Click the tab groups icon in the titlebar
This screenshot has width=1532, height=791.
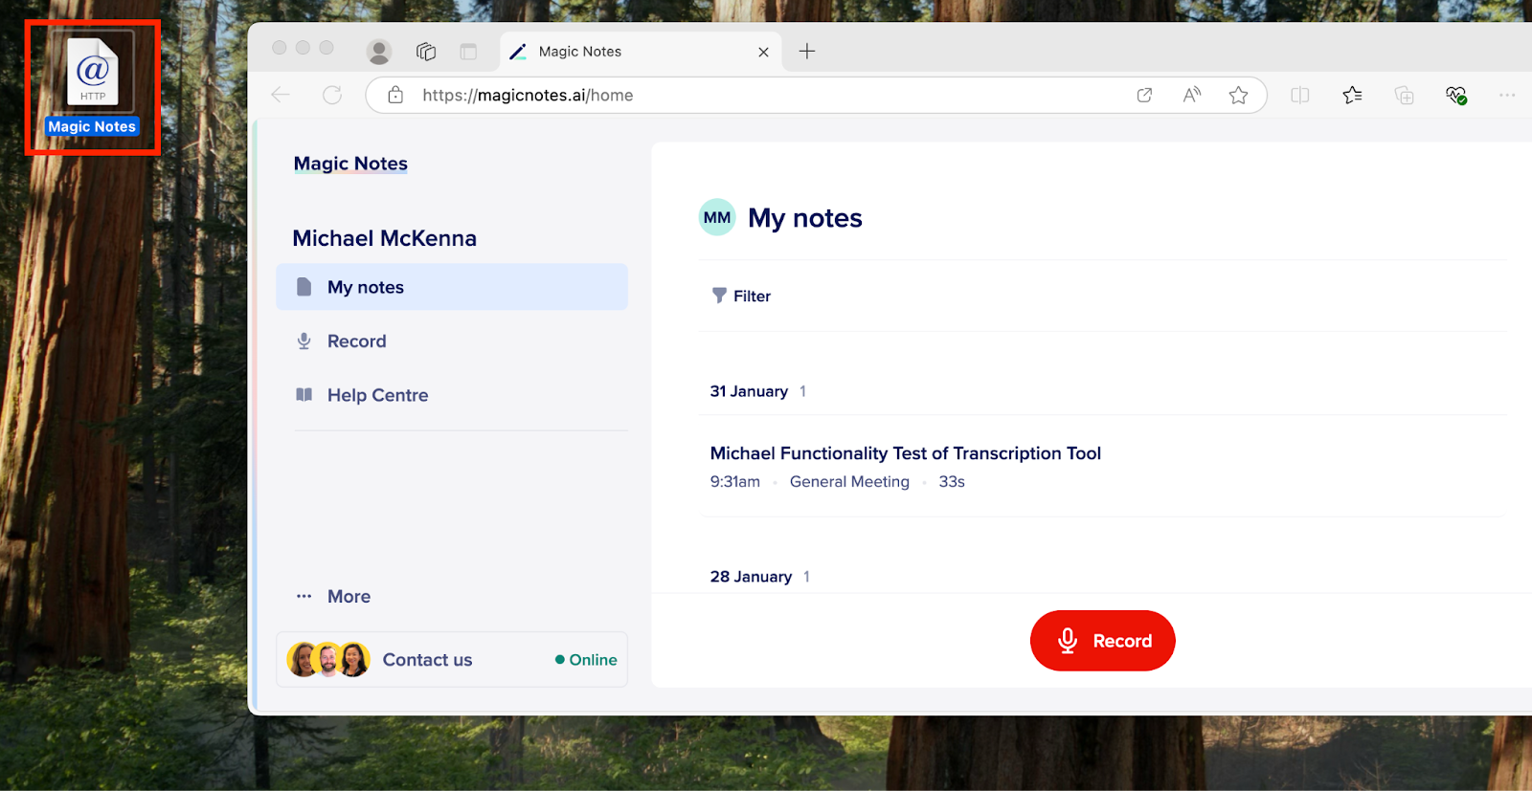(x=425, y=52)
